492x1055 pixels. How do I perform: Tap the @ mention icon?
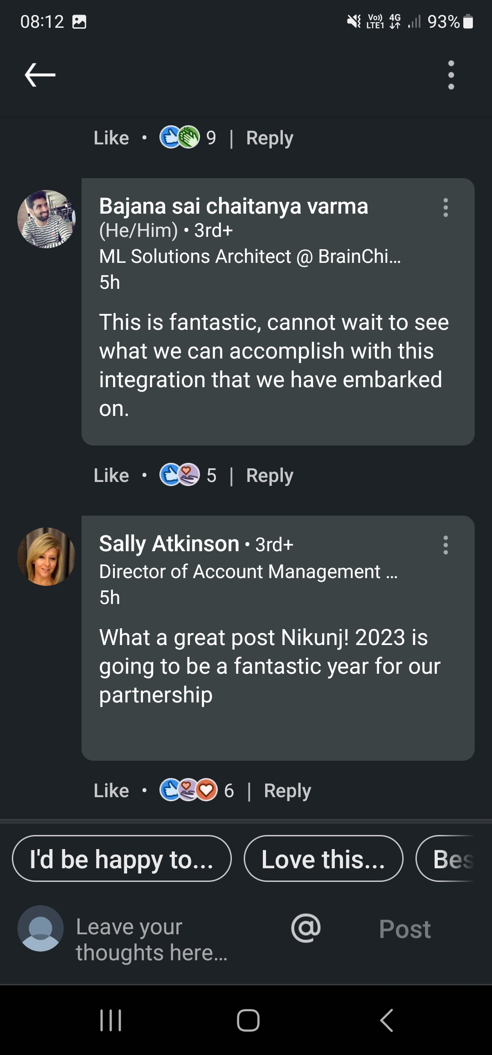pyautogui.click(x=306, y=928)
